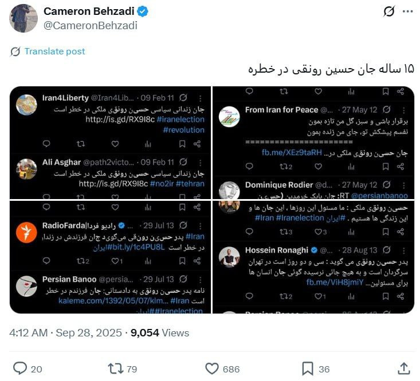
Task: Click the Grok icon next to Translate post
Action: pos(15,51)
